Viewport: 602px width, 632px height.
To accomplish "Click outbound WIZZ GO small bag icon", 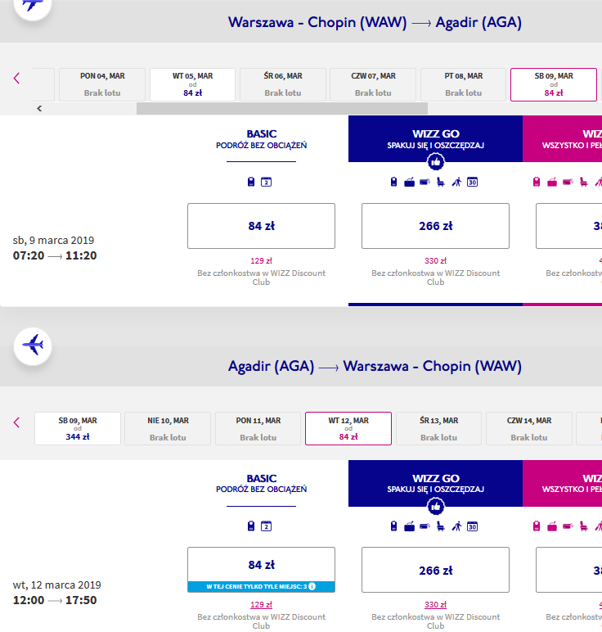I will 393,182.
